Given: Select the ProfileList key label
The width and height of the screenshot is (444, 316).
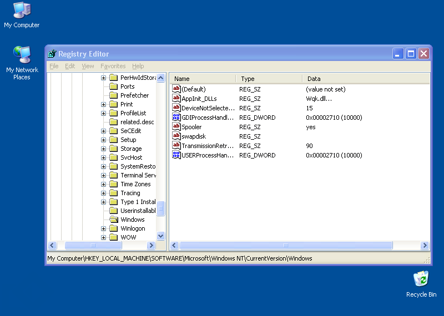Looking at the screenshot, I should pos(133,113).
